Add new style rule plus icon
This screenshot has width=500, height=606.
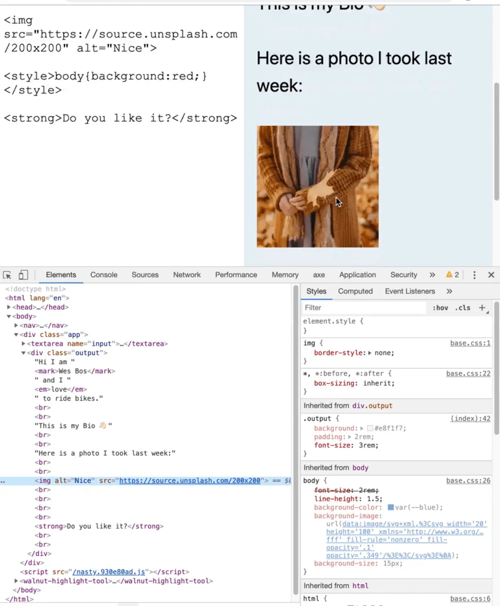click(x=482, y=308)
